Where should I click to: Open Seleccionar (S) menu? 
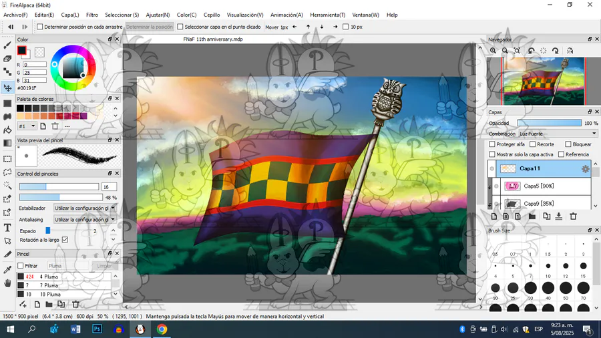122,15
